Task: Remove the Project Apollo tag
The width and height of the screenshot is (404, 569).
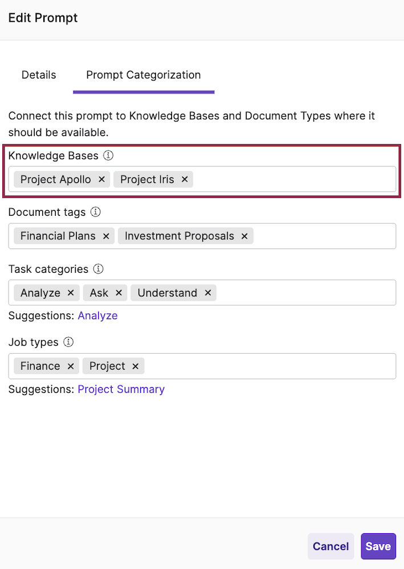Action: click(x=101, y=179)
